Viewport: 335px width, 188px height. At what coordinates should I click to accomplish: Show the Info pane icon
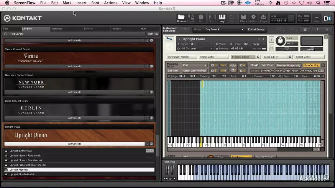(x=201, y=18)
